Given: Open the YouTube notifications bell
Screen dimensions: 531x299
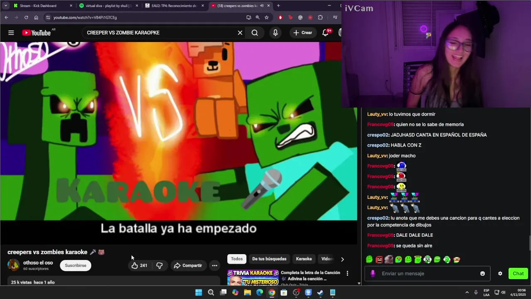Looking at the screenshot, I should [326, 33].
